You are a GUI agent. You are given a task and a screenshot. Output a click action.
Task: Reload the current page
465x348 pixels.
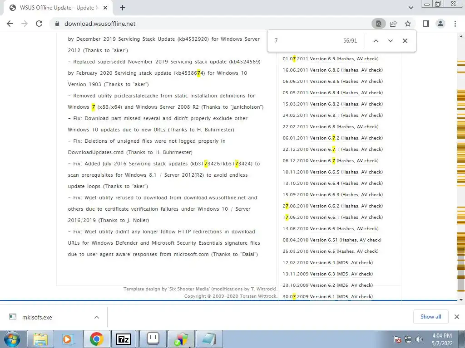(39, 24)
